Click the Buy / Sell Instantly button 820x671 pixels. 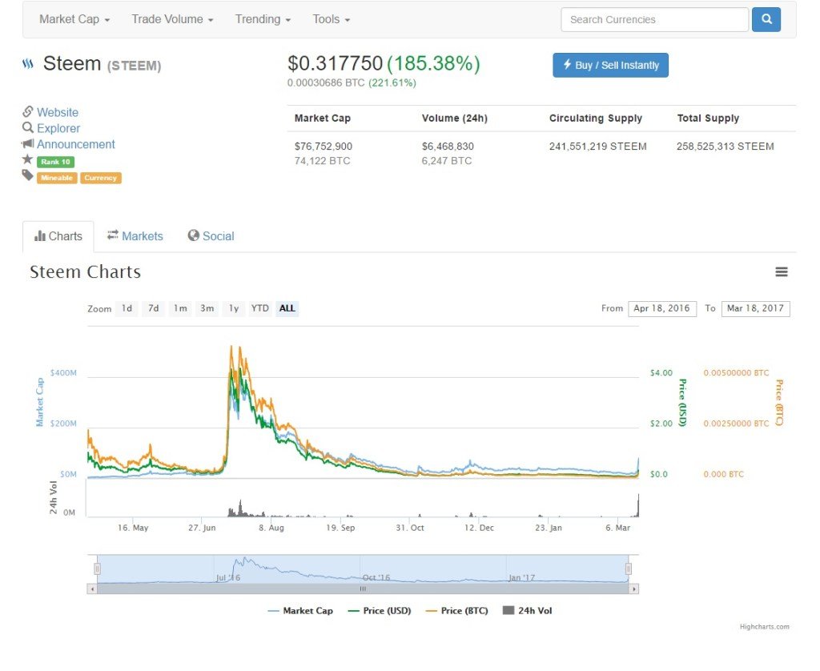point(610,66)
